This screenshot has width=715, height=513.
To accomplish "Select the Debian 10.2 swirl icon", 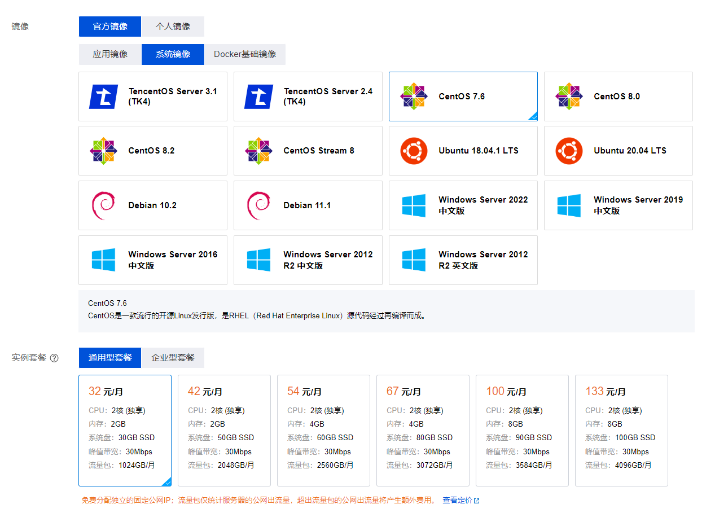I will (x=103, y=205).
